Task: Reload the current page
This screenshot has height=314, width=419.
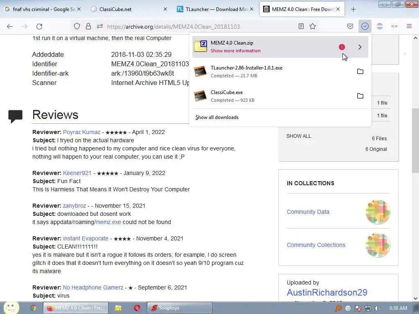Action: coord(39,27)
